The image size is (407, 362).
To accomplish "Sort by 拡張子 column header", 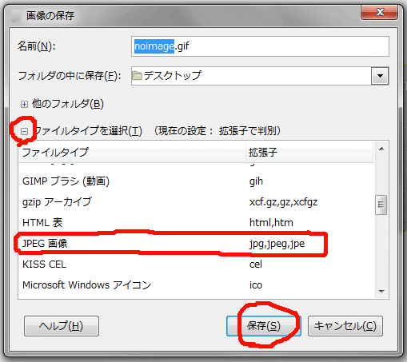I will pos(309,153).
